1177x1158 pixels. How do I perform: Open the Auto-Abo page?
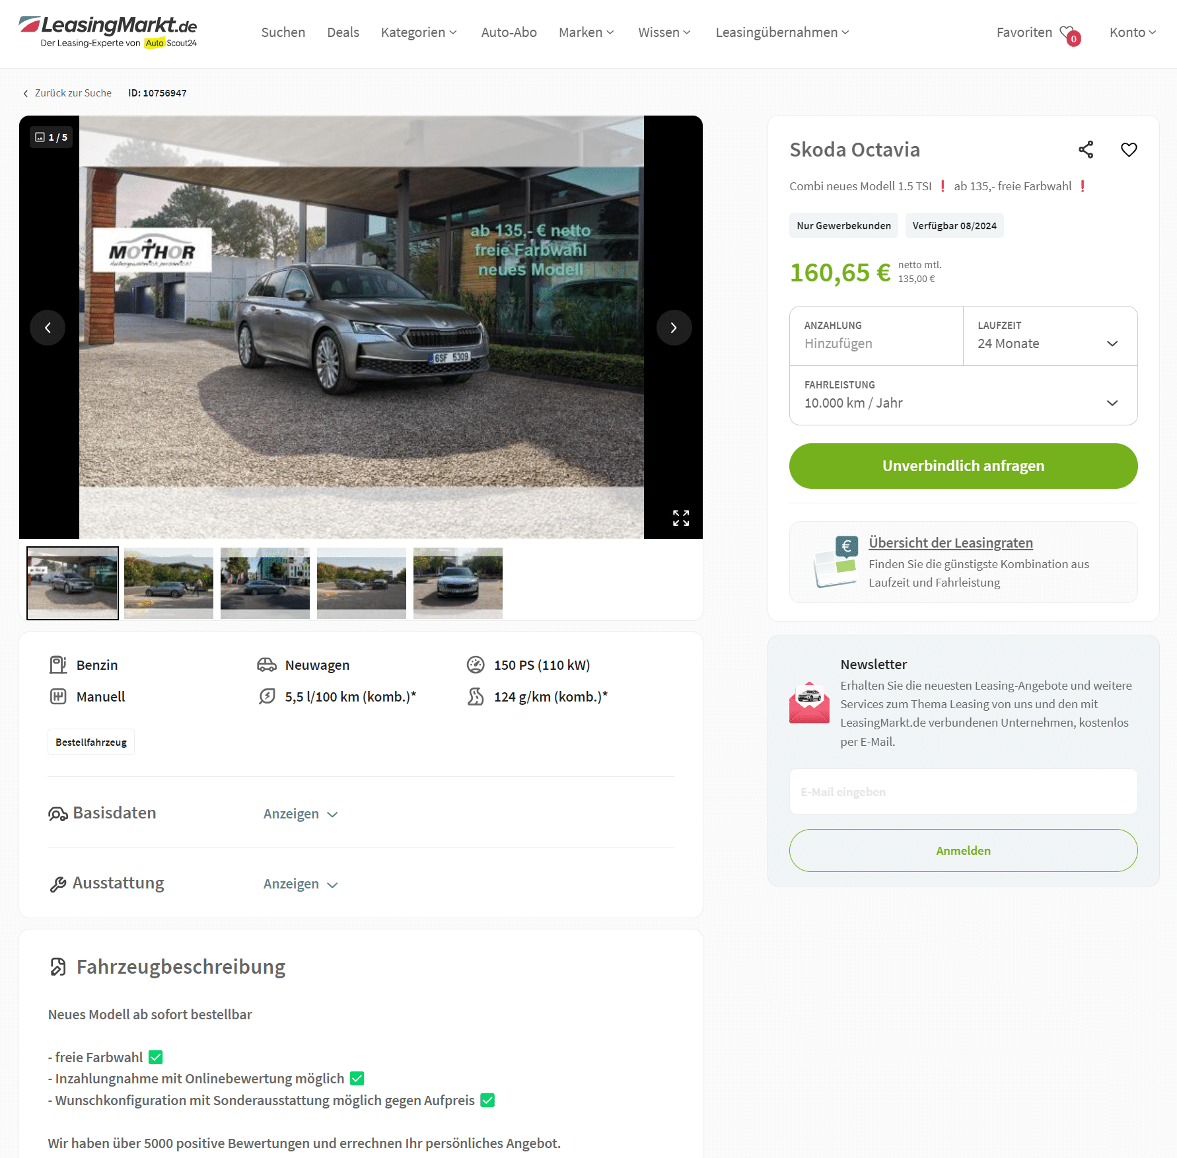click(x=509, y=32)
